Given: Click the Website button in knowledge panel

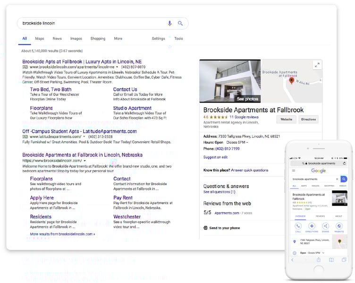Looking at the screenshot, I should [x=286, y=120].
